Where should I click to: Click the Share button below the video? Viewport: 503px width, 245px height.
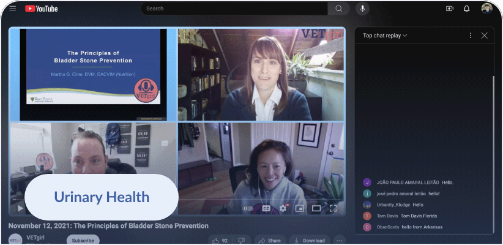[268, 240]
